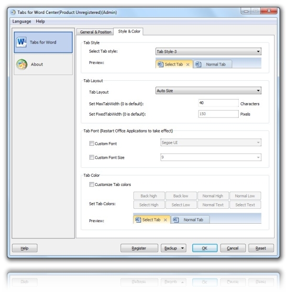
Task: Open the Help menu
Action: coord(40,22)
